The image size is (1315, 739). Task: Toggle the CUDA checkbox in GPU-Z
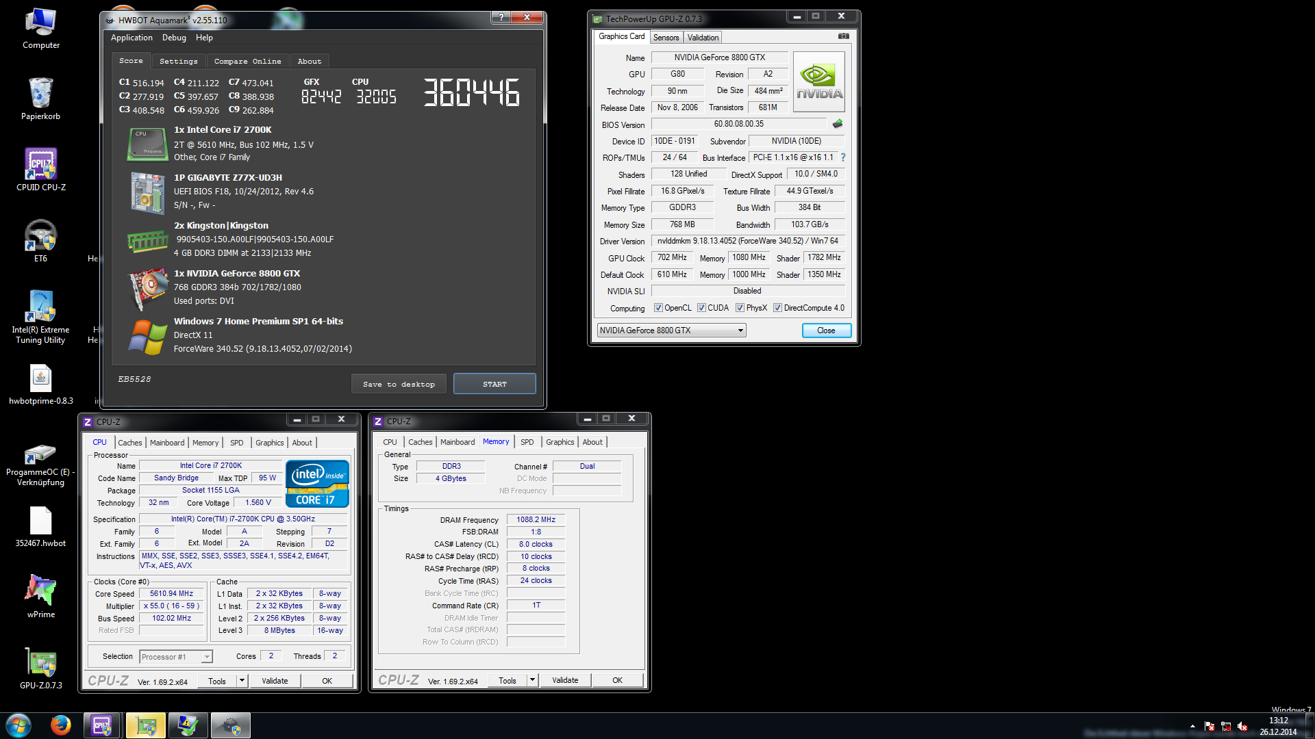tap(701, 308)
